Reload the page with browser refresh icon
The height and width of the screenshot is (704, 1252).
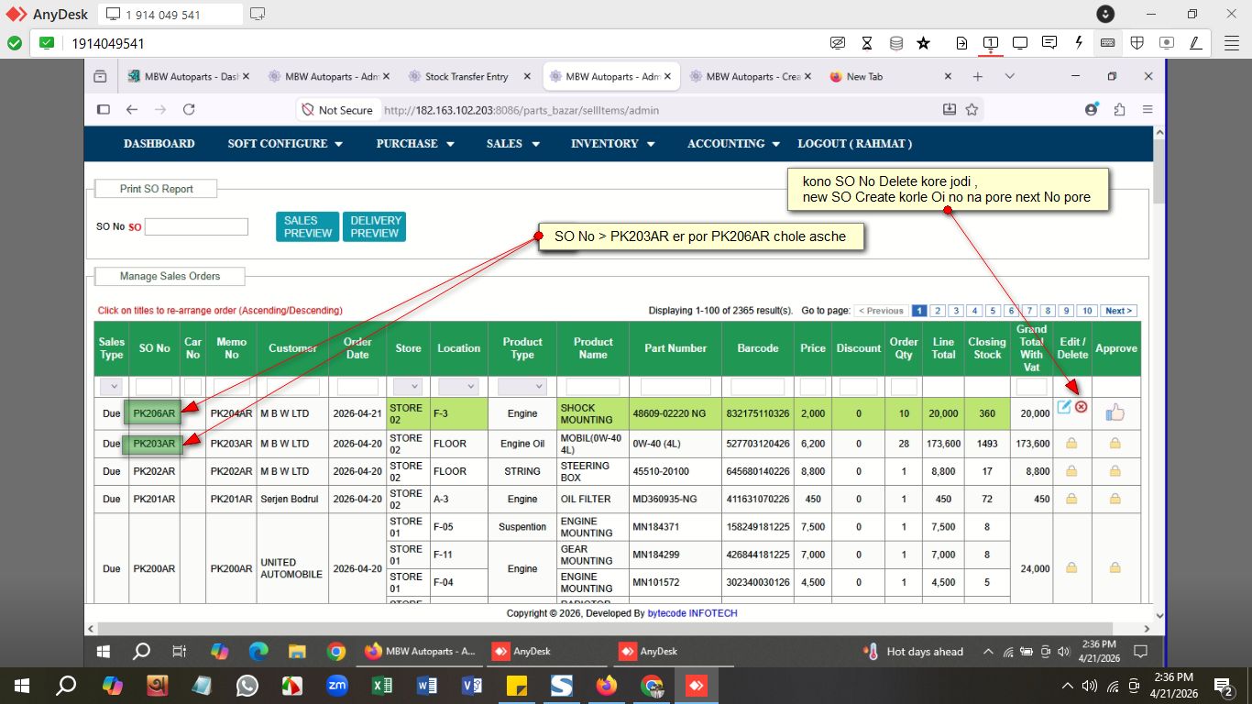tap(189, 110)
